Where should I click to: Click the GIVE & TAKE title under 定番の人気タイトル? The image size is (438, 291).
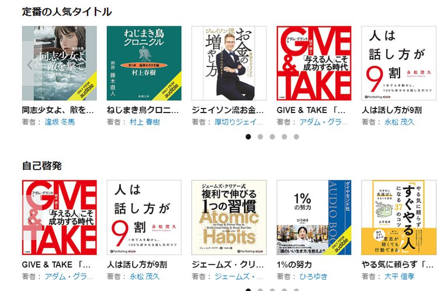[311, 110]
